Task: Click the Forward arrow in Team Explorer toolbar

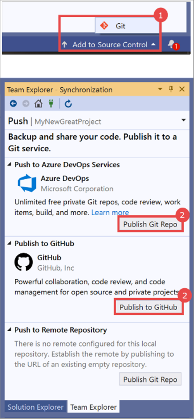Action: [26, 104]
